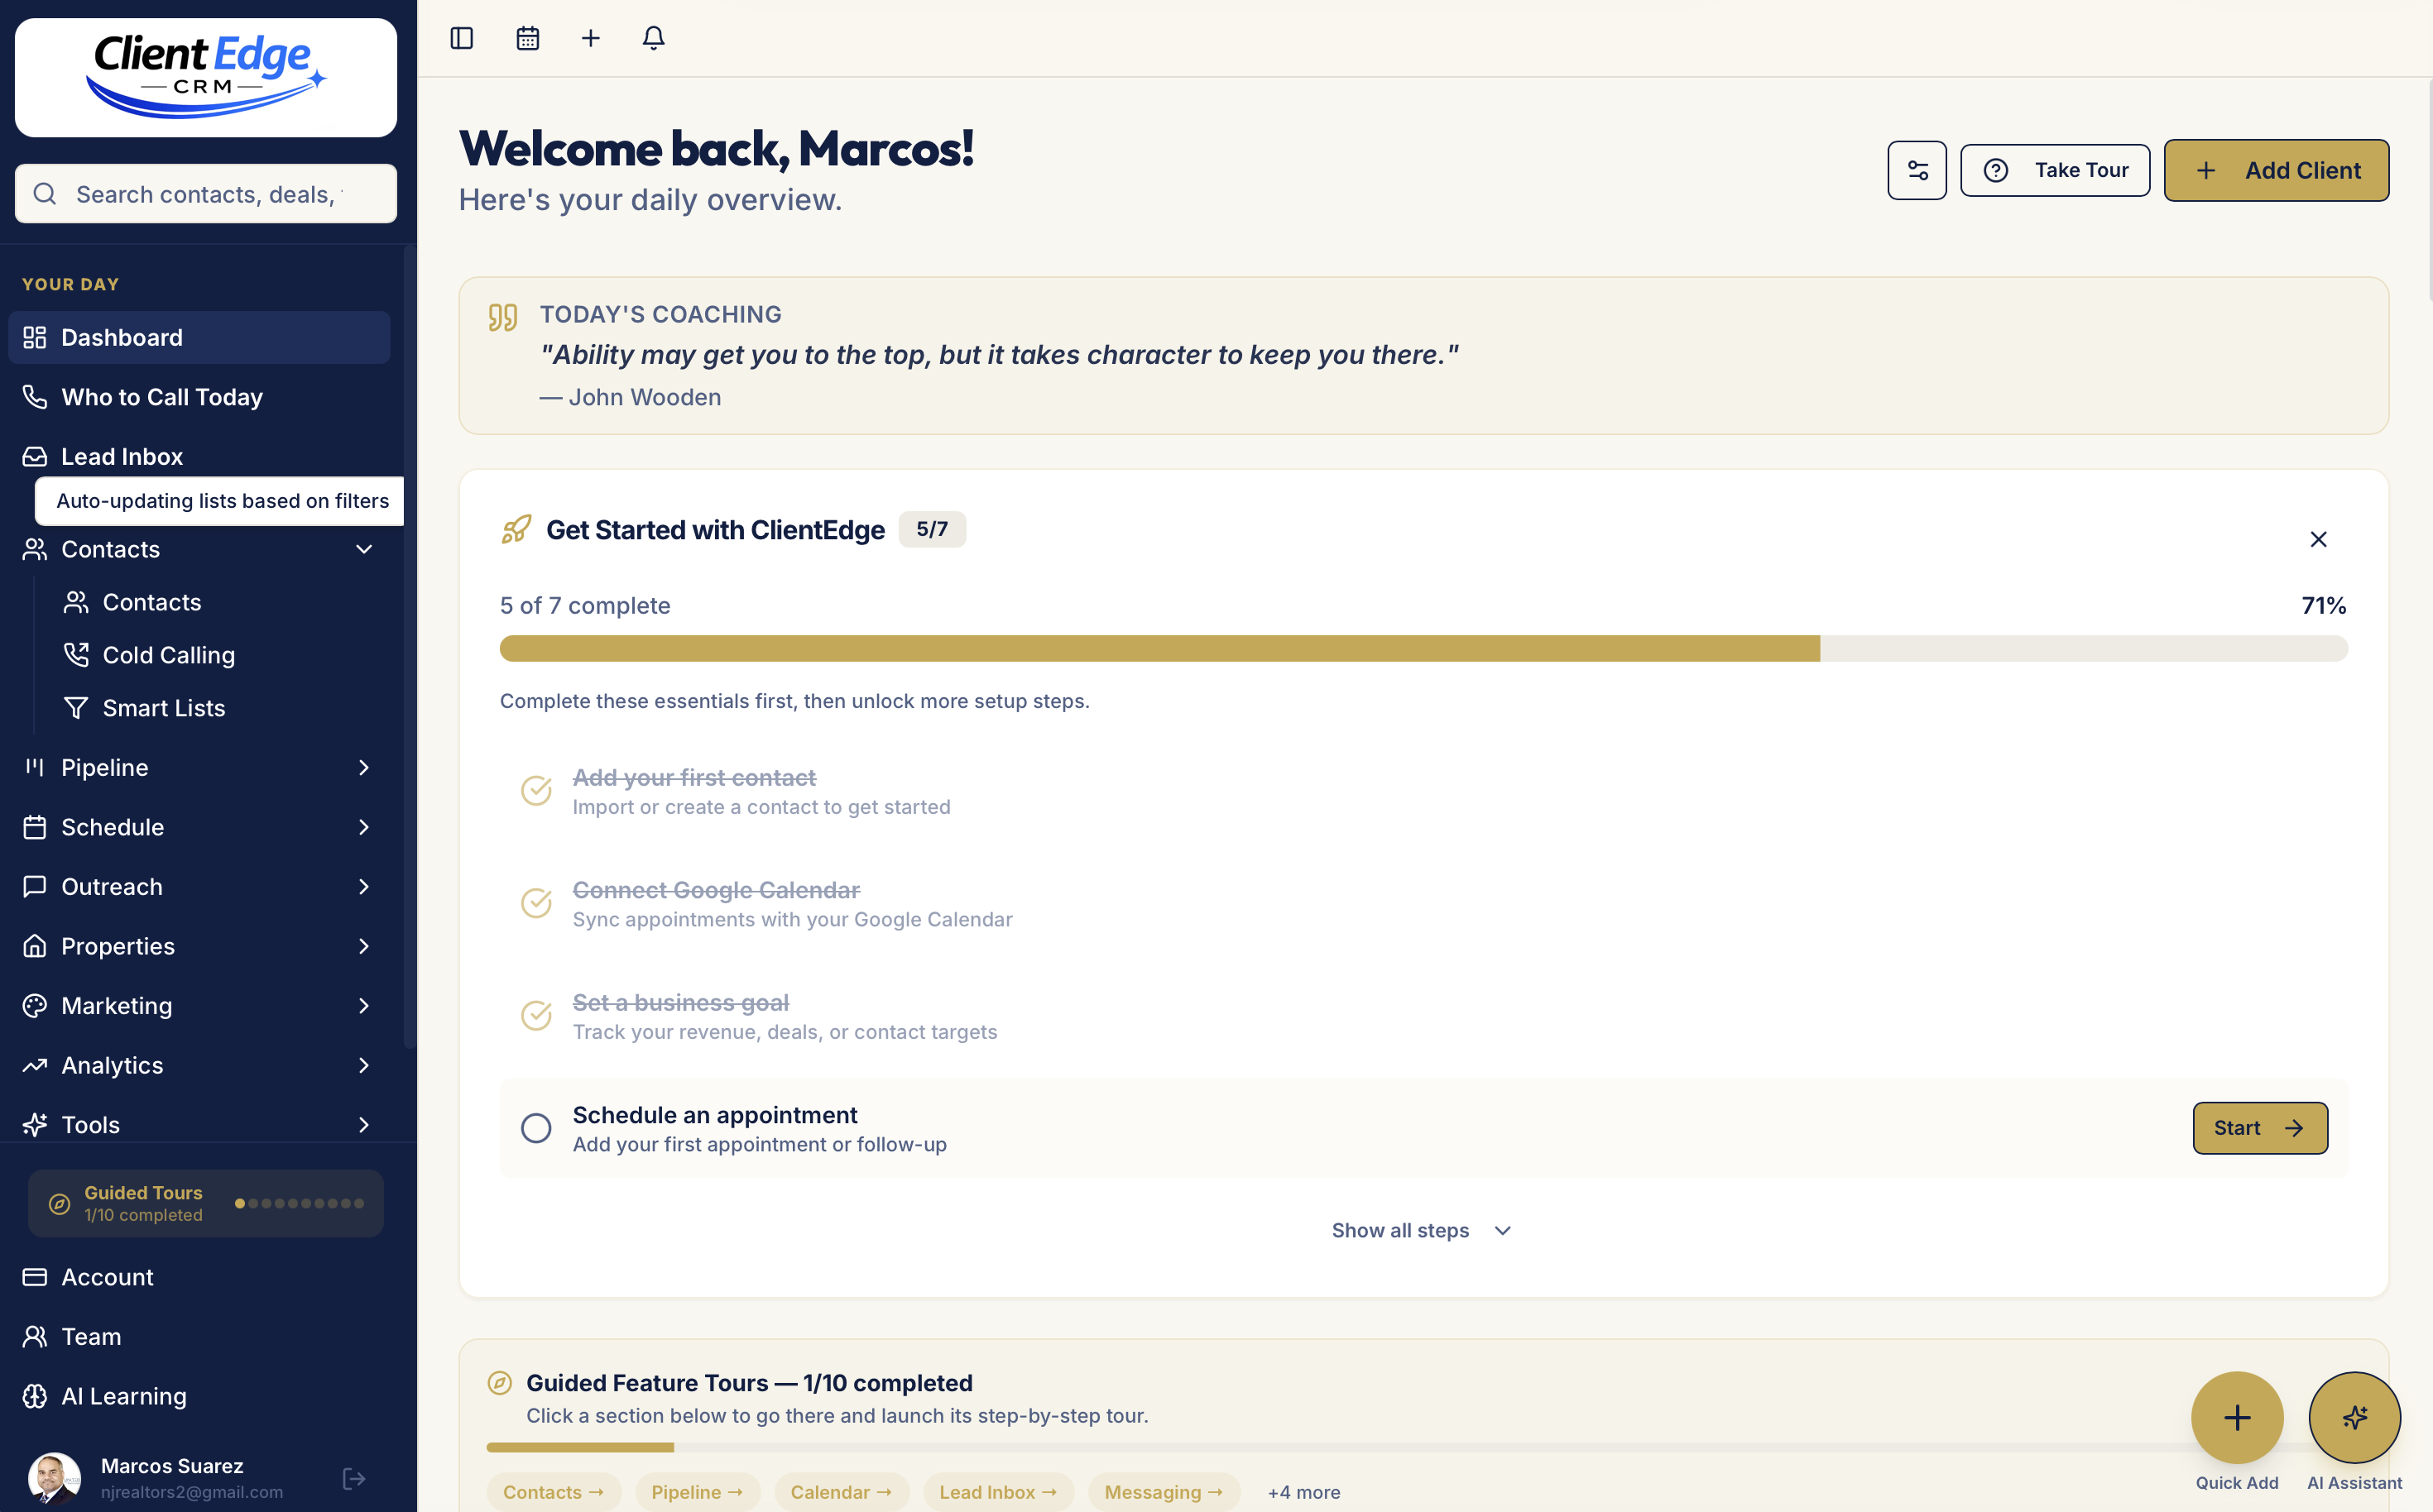Open dashboard customize settings icon
2433x1512 pixels.
coord(1917,170)
